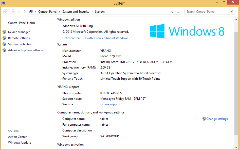Refresh the System page
Viewport: 240px width, 150px height.
(x=178, y=12)
